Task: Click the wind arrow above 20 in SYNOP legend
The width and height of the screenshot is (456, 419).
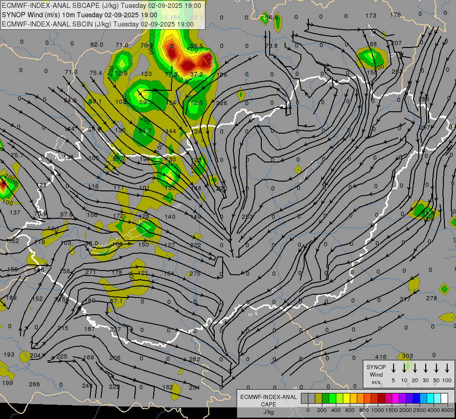Action: [415, 368]
